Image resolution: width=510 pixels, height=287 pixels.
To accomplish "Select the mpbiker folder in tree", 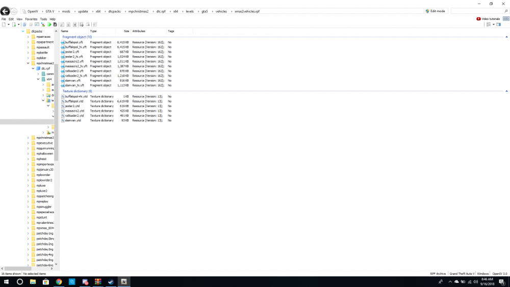I will (x=41, y=58).
